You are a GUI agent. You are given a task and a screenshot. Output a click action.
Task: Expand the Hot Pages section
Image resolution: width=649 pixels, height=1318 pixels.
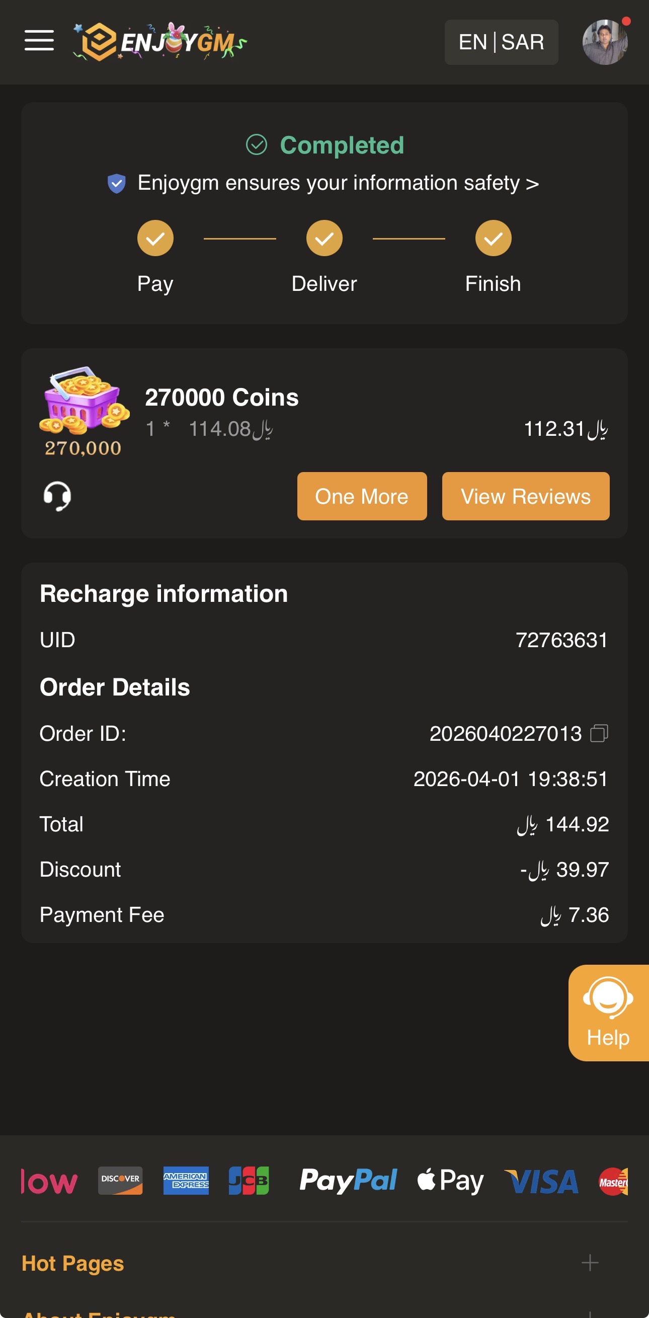pos(589,1263)
